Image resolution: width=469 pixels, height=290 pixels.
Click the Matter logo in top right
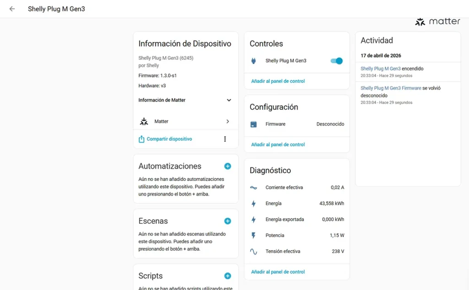[437, 21]
